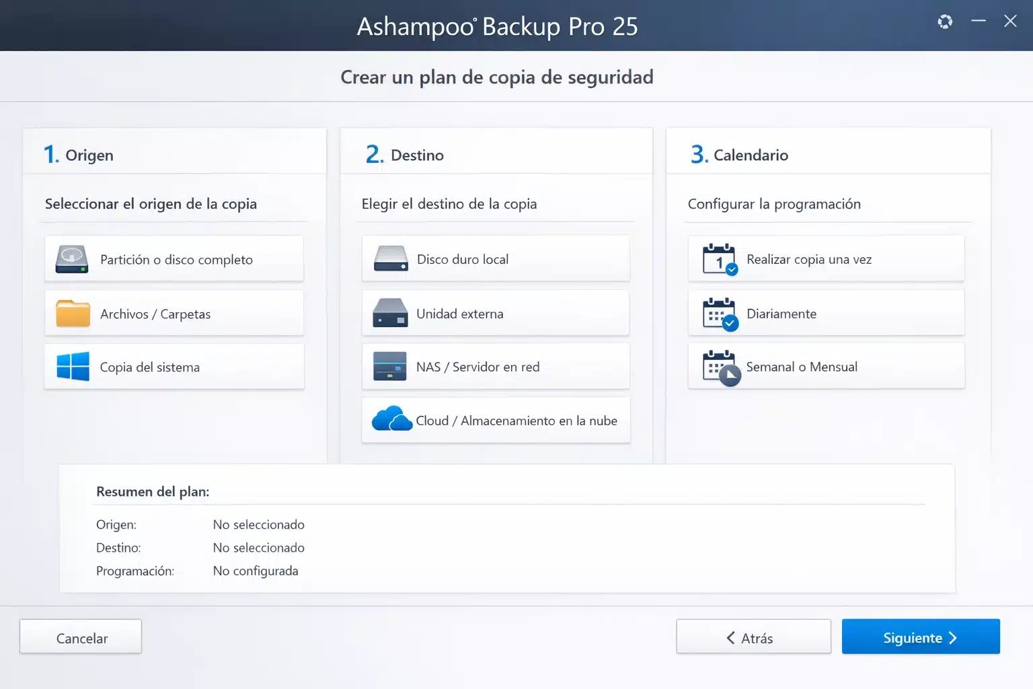
Task: Select the Cloud / Almacenamiento en la nube icon
Action: pyautogui.click(x=392, y=419)
